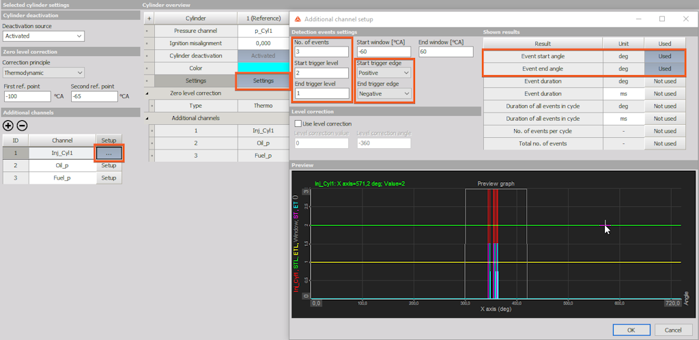Toggle Event start angle Used cell
Image resolution: width=699 pixels, height=340 pixels.
pos(665,57)
